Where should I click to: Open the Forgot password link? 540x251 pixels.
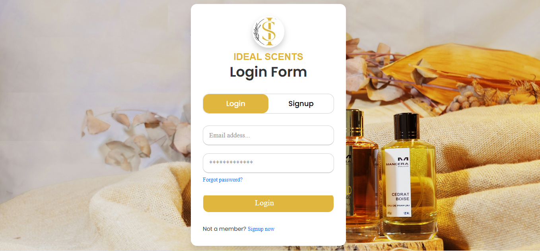(x=223, y=180)
